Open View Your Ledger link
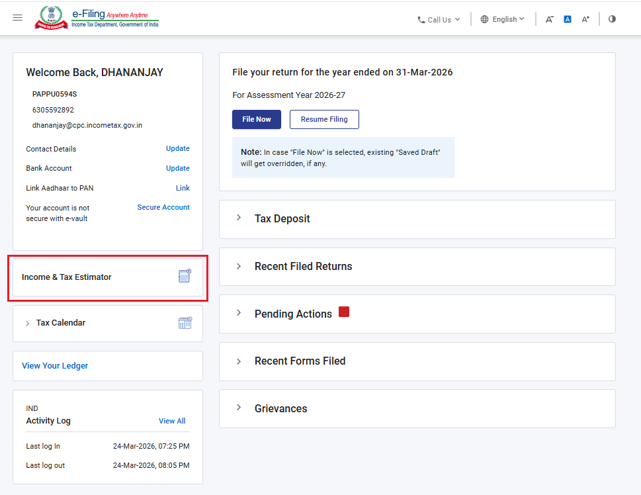The image size is (641, 495). pos(55,366)
